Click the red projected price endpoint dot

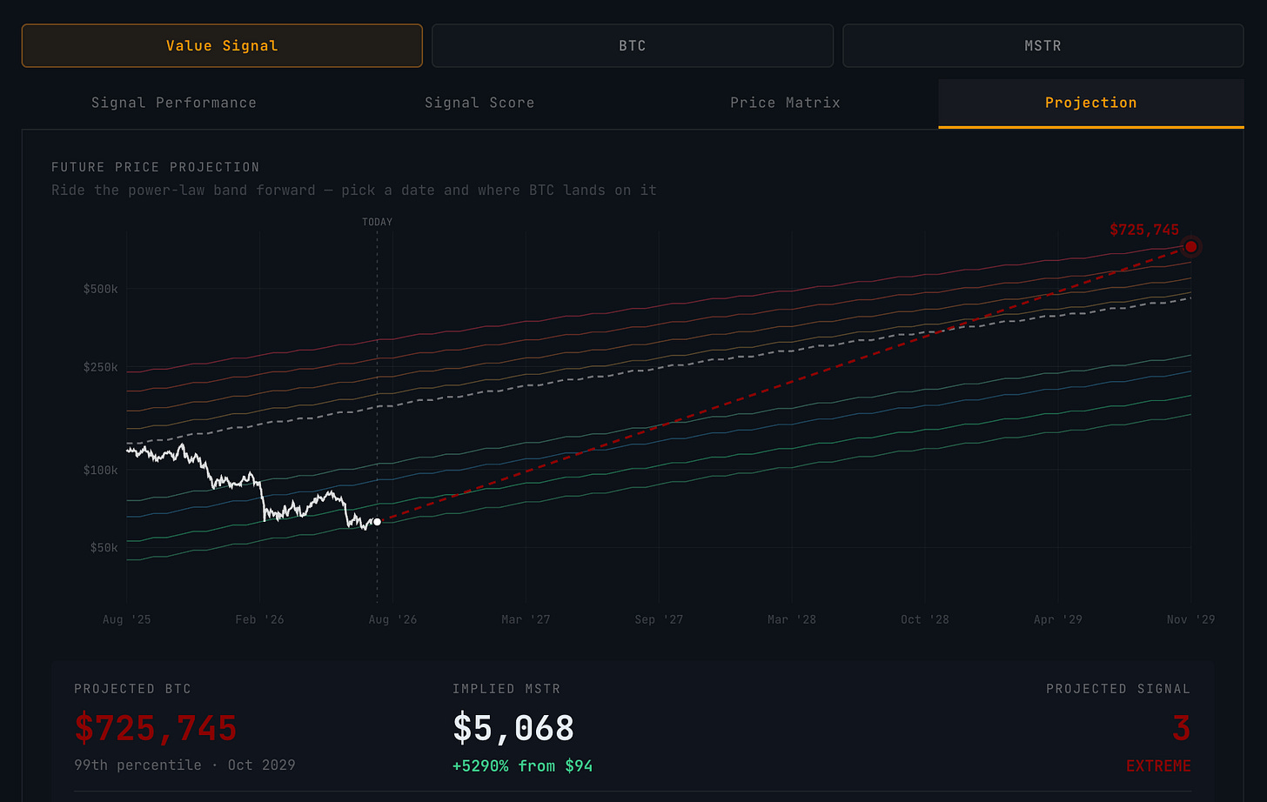(1191, 247)
